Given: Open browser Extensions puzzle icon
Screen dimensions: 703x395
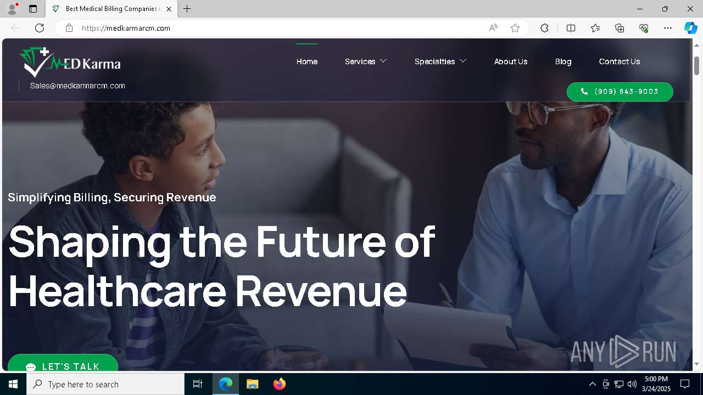Looking at the screenshot, I should pyautogui.click(x=544, y=28).
